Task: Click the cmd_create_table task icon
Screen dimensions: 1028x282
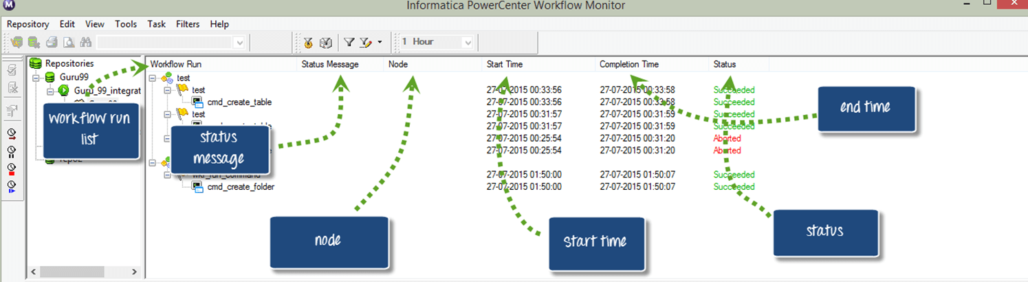Action: (197, 102)
